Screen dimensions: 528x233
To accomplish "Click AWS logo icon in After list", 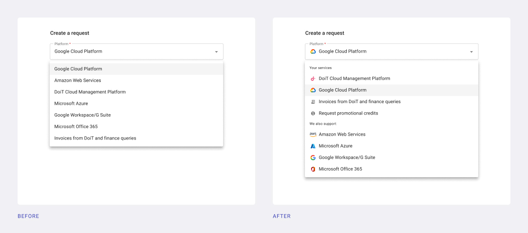I will click(313, 134).
